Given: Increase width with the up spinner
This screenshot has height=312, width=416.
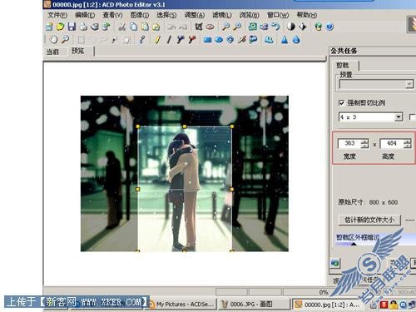Looking at the screenshot, I should point(364,141).
